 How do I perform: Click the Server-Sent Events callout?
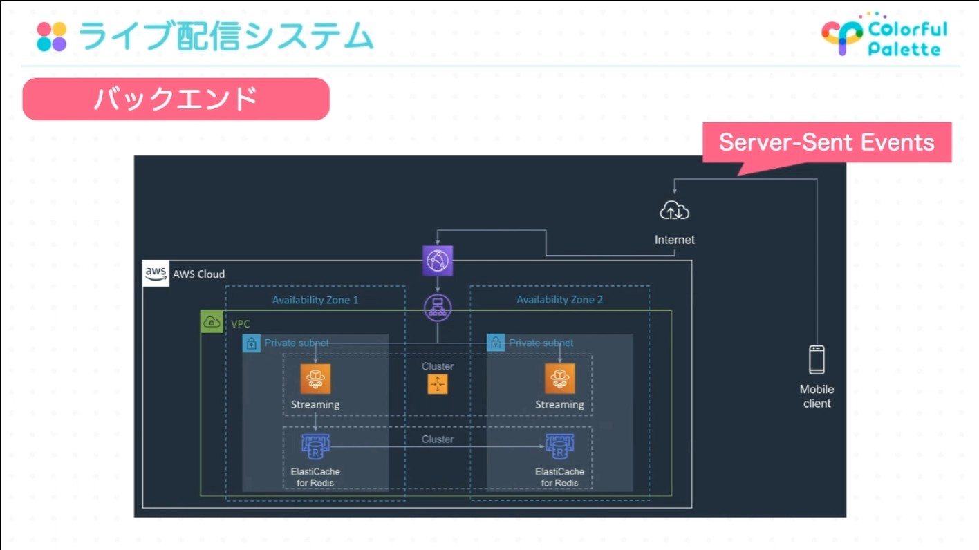click(x=827, y=143)
